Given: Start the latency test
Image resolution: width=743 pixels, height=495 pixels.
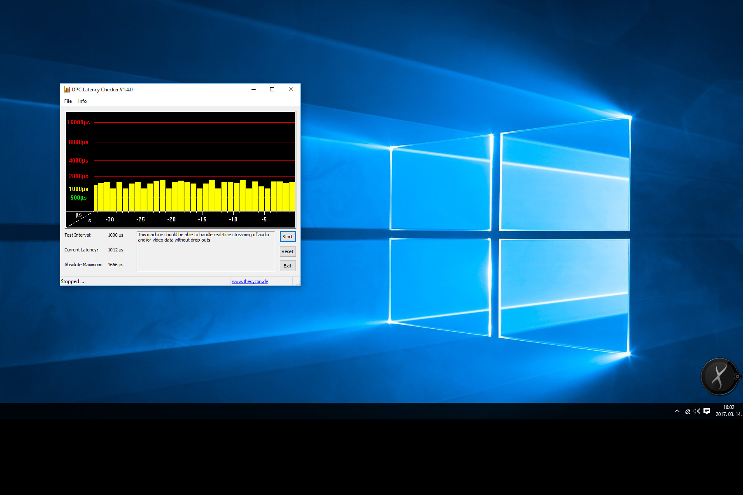Looking at the screenshot, I should pos(288,237).
